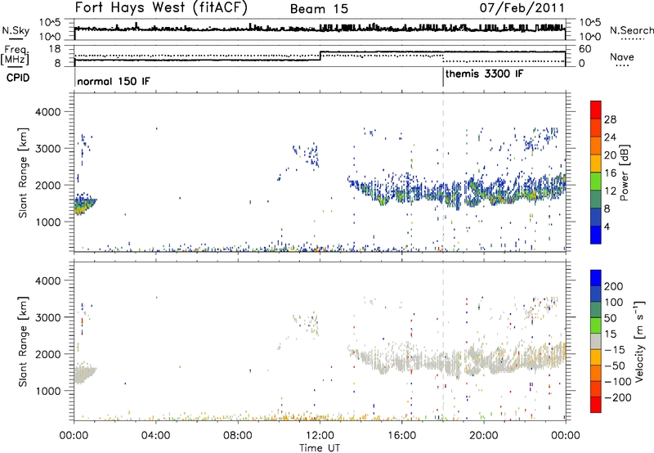The image size is (654, 453).
Task: Click the date '07/Feb/2011'
Action: [522, 8]
